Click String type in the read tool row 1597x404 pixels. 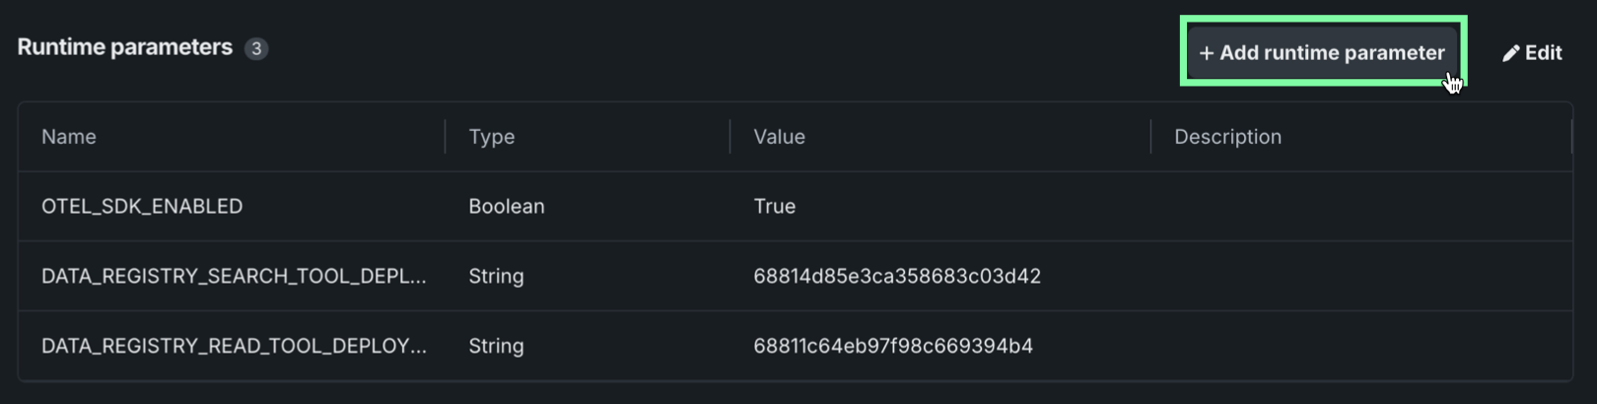click(496, 346)
